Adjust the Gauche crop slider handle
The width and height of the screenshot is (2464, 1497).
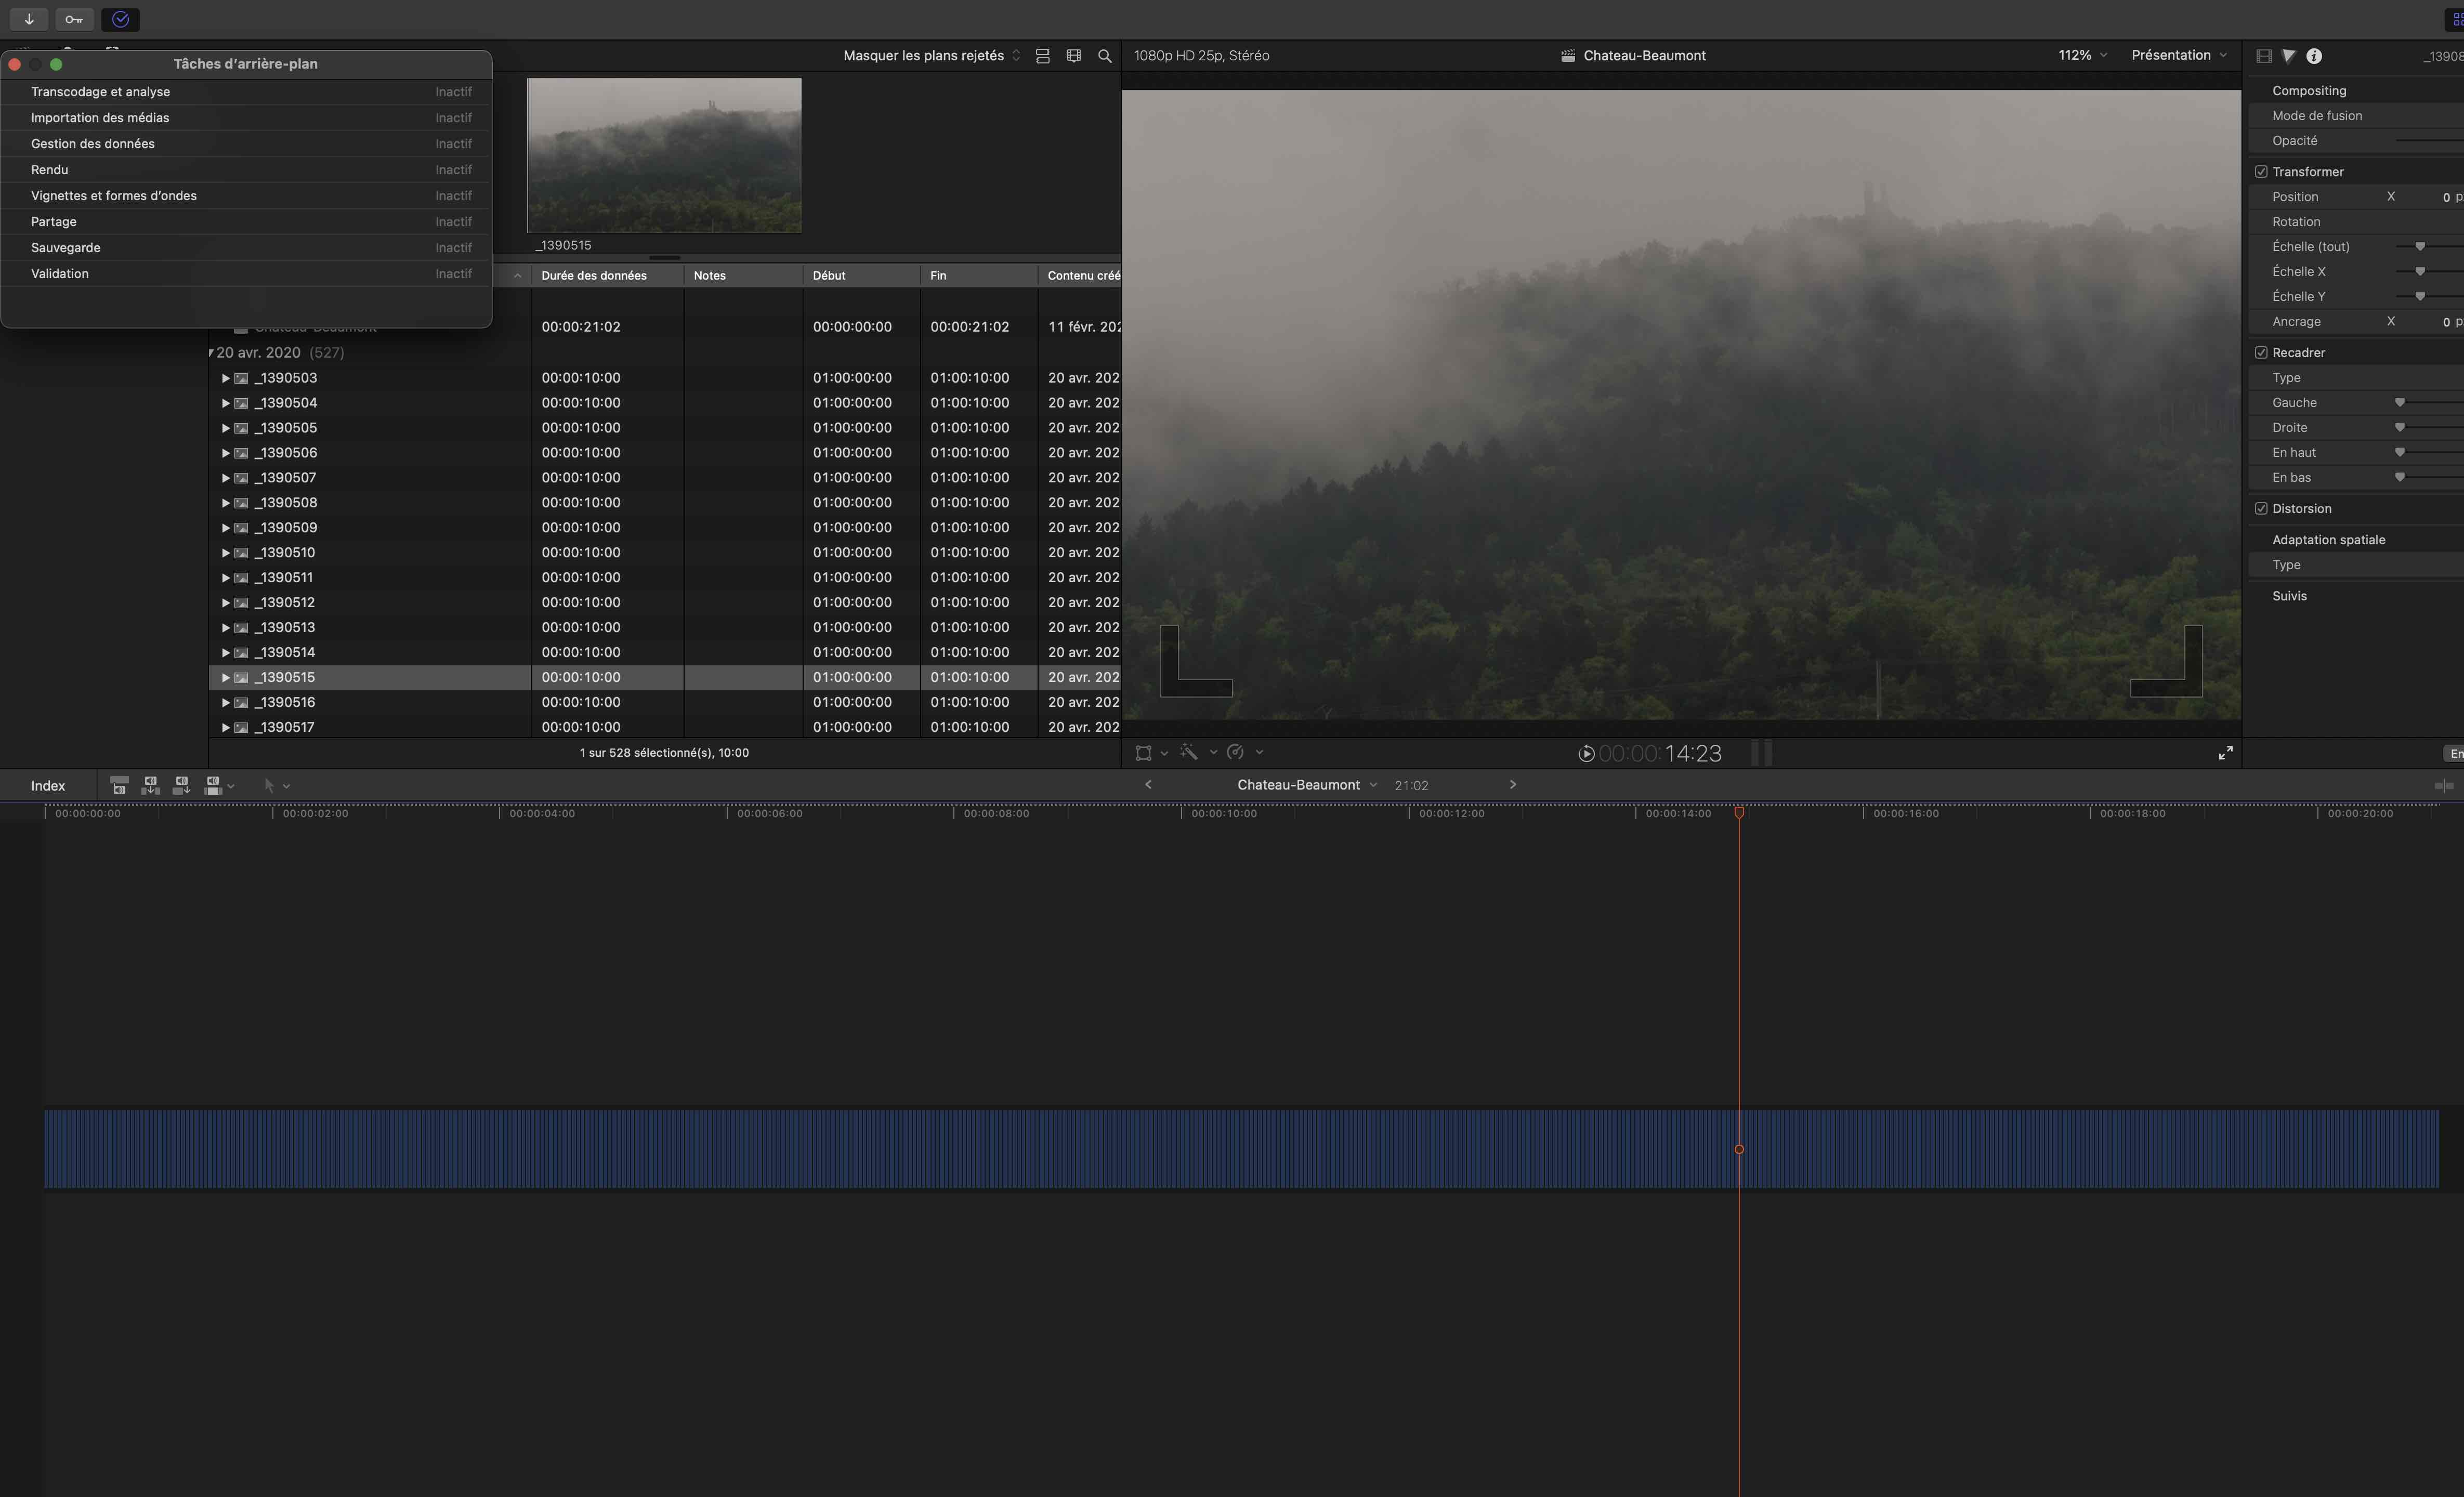tap(2399, 403)
